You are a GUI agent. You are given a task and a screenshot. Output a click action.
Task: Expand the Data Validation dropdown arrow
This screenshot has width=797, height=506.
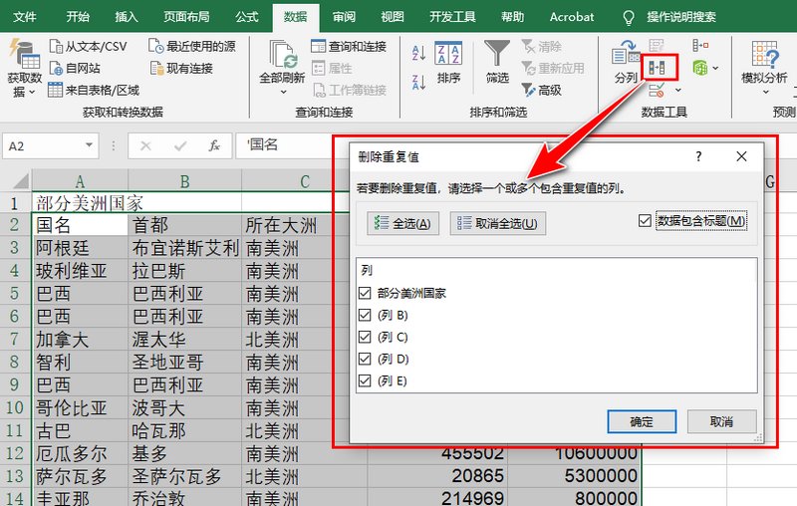click(677, 91)
